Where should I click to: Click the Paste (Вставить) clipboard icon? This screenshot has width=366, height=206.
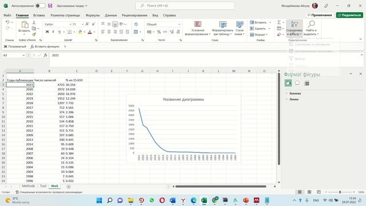[24, 25]
